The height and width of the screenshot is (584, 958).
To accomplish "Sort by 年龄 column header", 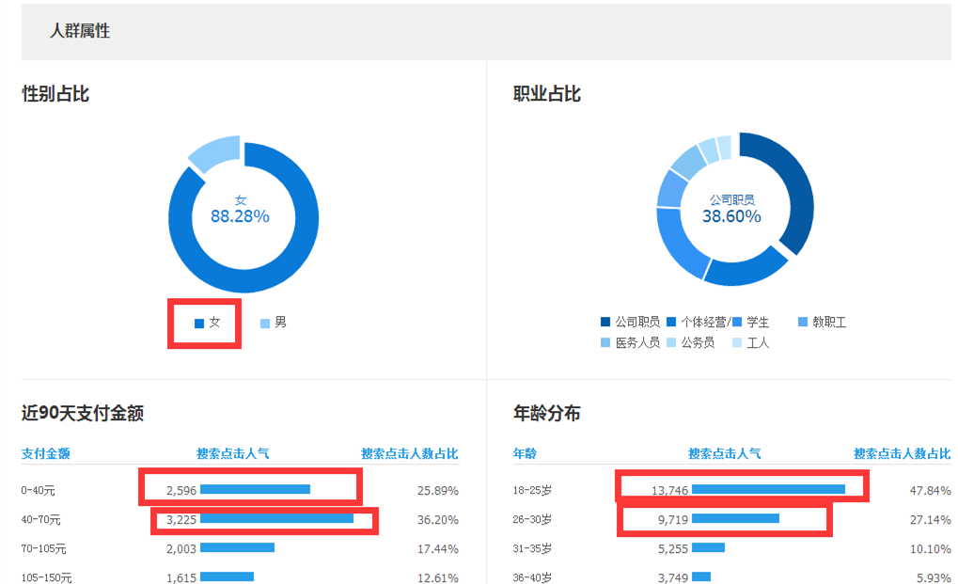I will tap(525, 454).
